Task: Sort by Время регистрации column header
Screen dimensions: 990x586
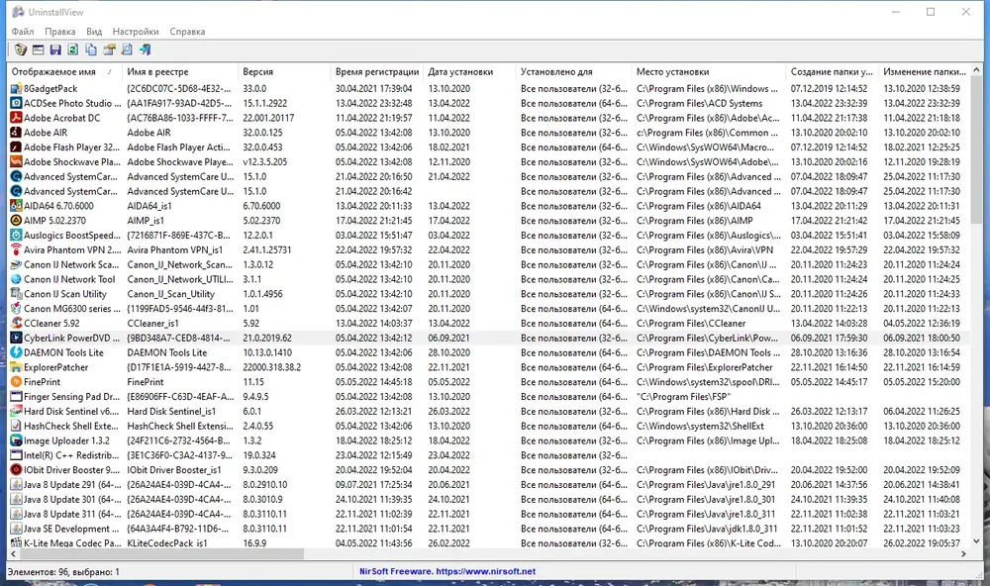Action: pyautogui.click(x=377, y=71)
